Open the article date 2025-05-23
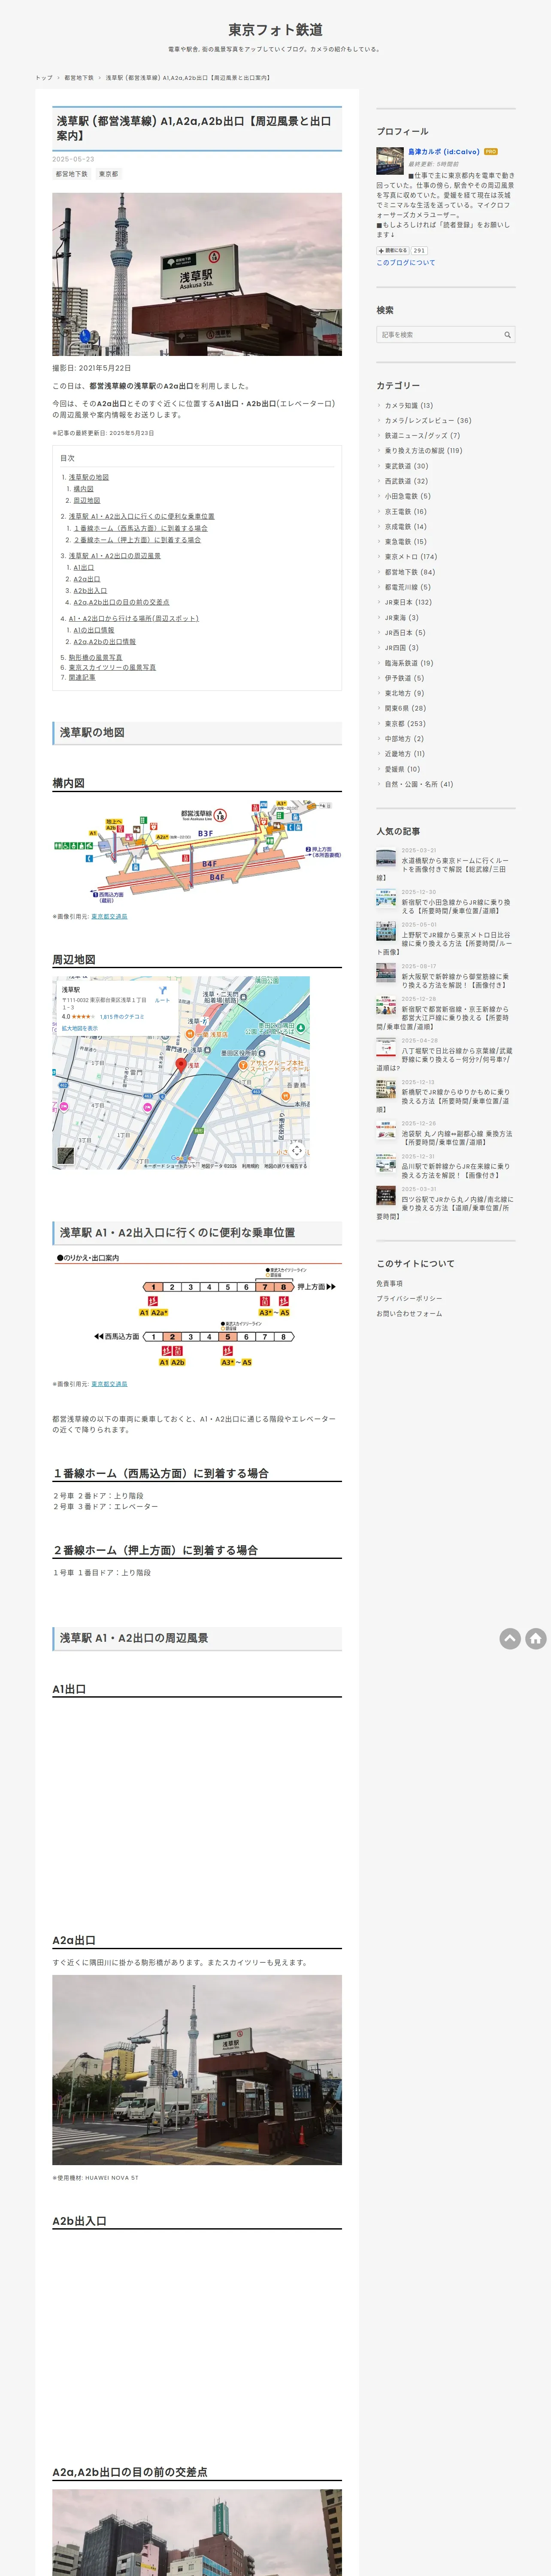The width and height of the screenshot is (551, 2576). (x=74, y=159)
